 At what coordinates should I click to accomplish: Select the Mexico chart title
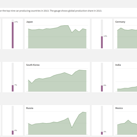(119, 108)
